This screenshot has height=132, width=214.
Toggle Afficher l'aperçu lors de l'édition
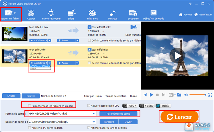88,128
